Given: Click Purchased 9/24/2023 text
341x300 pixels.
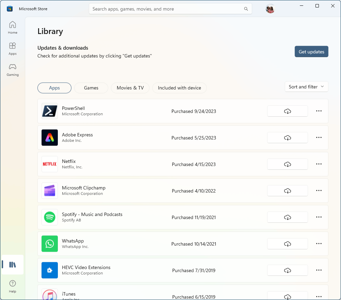Looking at the screenshot, I should tap(194, 111).
